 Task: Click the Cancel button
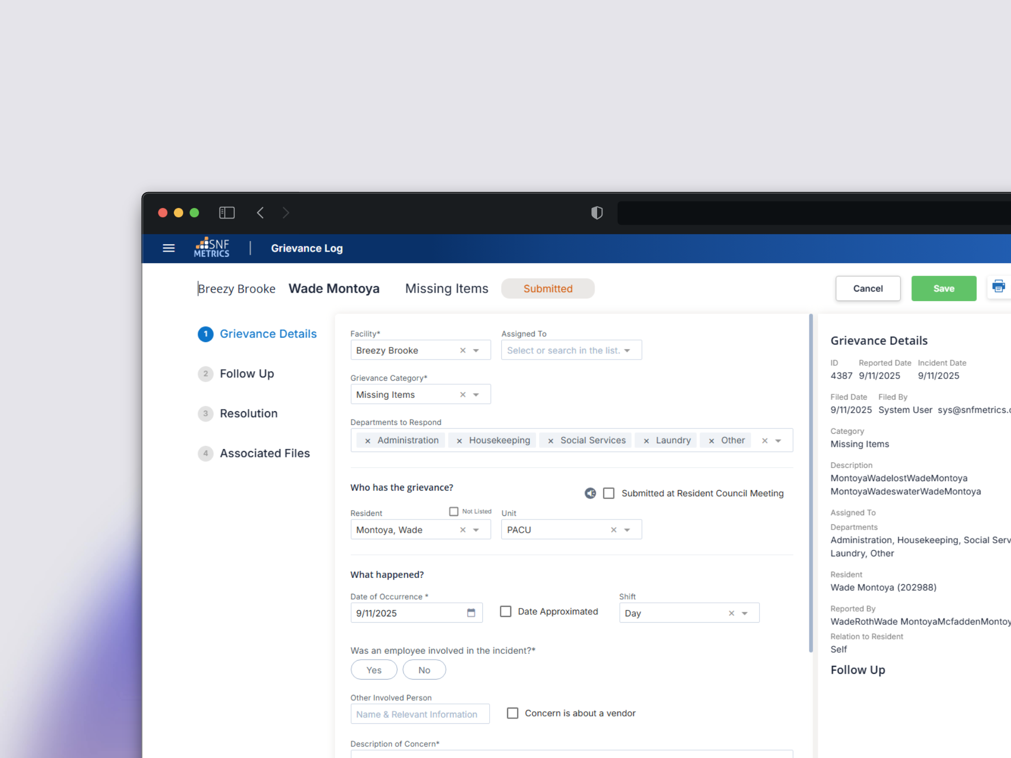coord(867,288)
